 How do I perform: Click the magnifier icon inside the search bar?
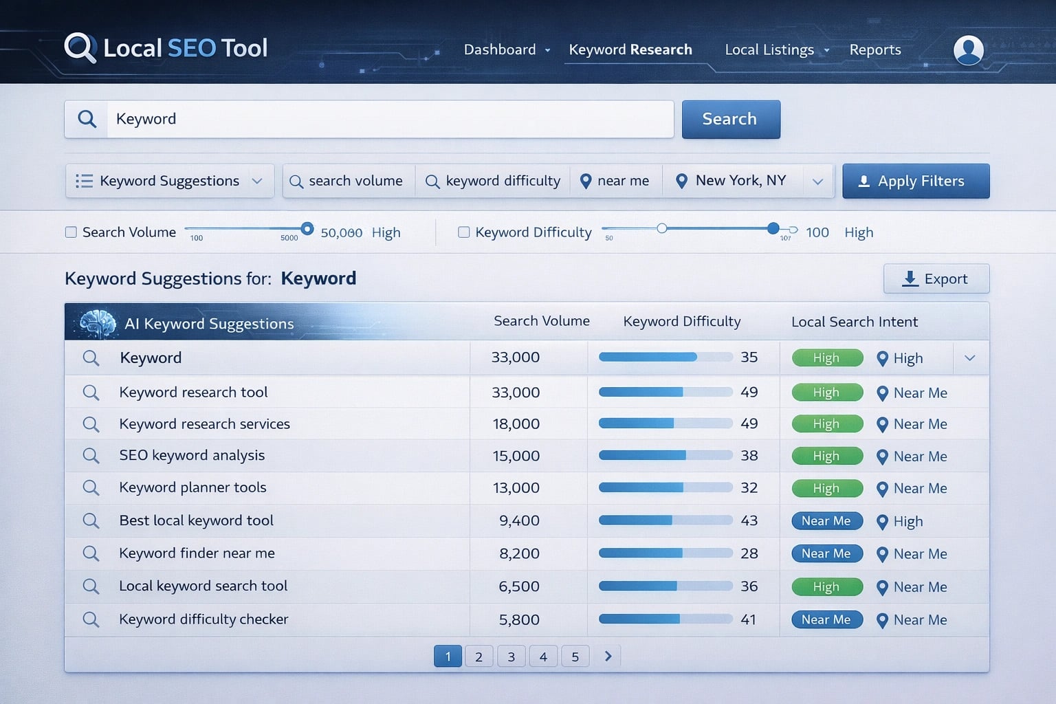[87, 119]
